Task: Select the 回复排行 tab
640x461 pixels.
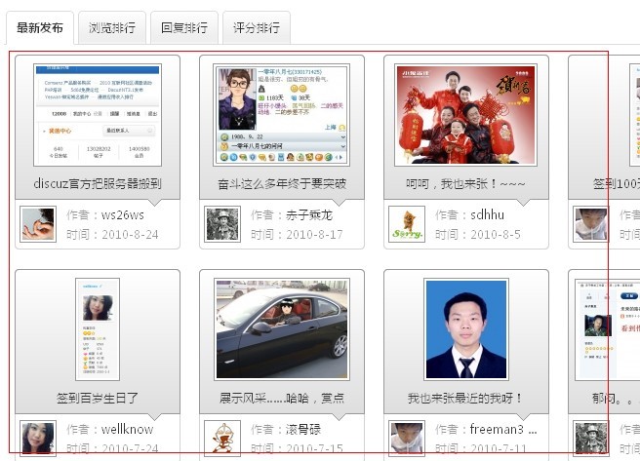Action: (x=184, y=27)
